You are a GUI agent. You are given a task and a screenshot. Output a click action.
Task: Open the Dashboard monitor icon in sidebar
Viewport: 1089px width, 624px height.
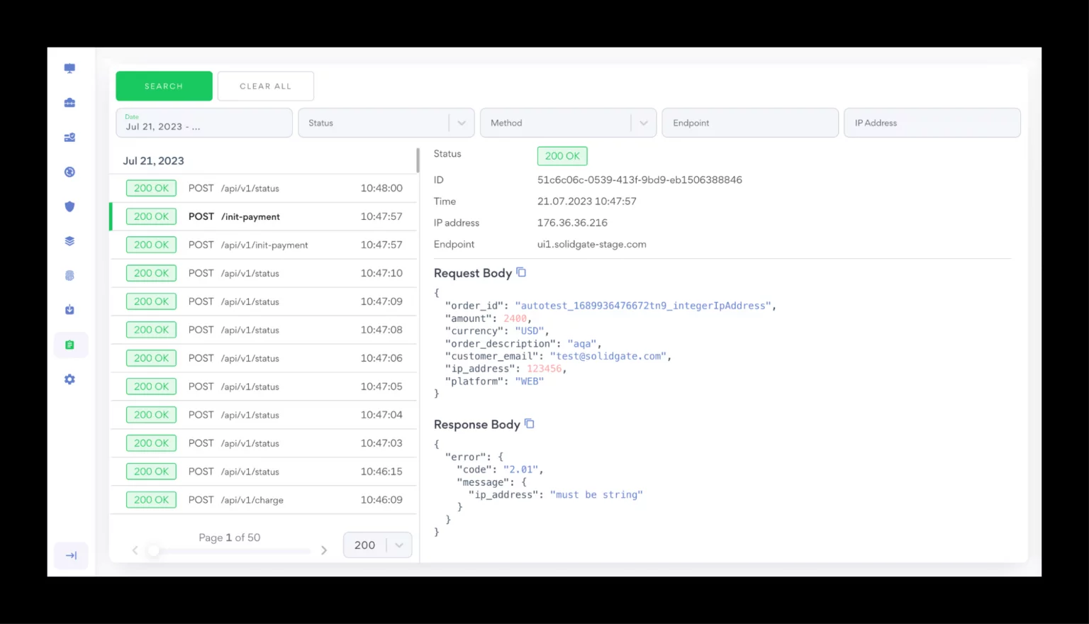(x=69, y=67)
